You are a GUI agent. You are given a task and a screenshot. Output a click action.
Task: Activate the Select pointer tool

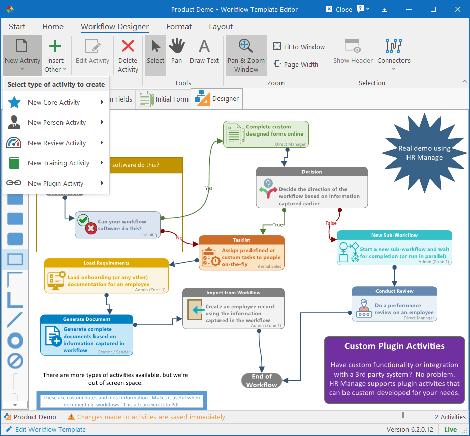pyautogui.click(x=155, y=55)
